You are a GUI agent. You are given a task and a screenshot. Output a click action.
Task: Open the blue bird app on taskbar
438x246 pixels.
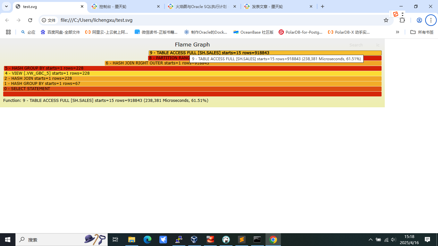pyautogui.click(x=163, y=240)
